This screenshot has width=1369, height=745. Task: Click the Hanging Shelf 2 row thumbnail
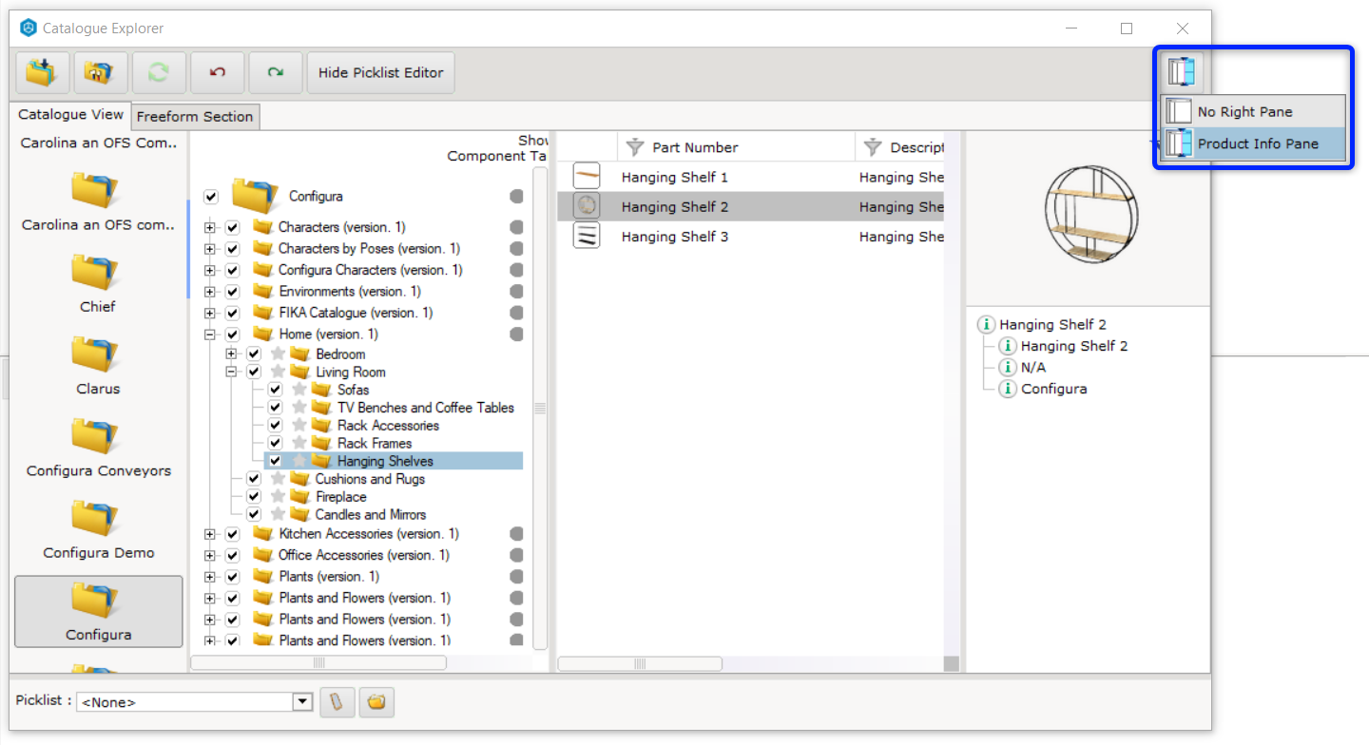(588, 206)
